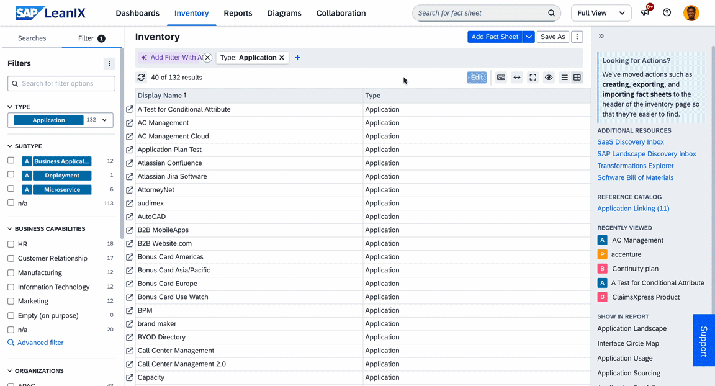Open A Test for Conditional Attribute link icon
715x386 pixels.
130,109
